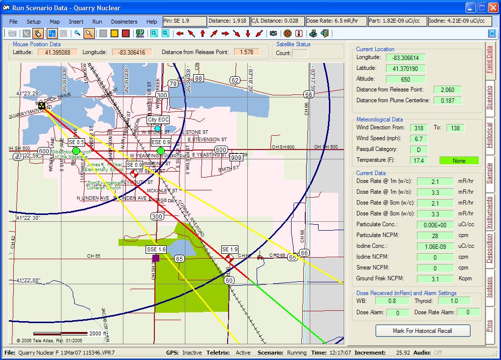This screenshot has width=501, height=360.
Task: Select the magnifier zoom tool
Action: 77,33
